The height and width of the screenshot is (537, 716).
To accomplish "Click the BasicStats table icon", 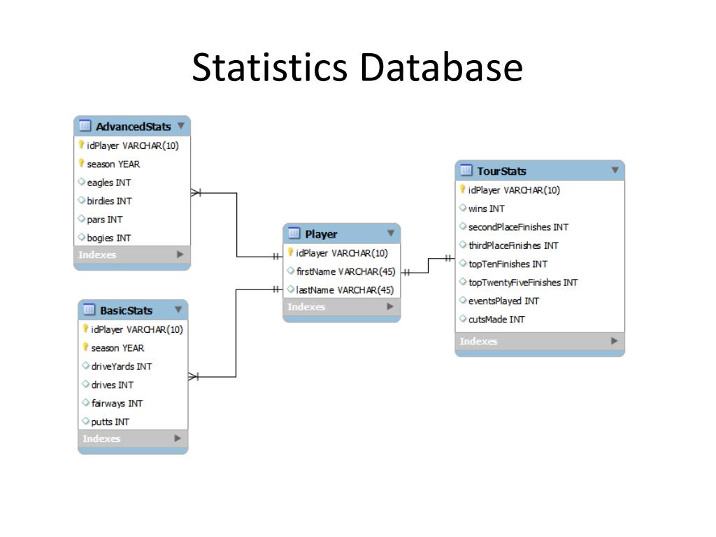I will click(89, 310).
